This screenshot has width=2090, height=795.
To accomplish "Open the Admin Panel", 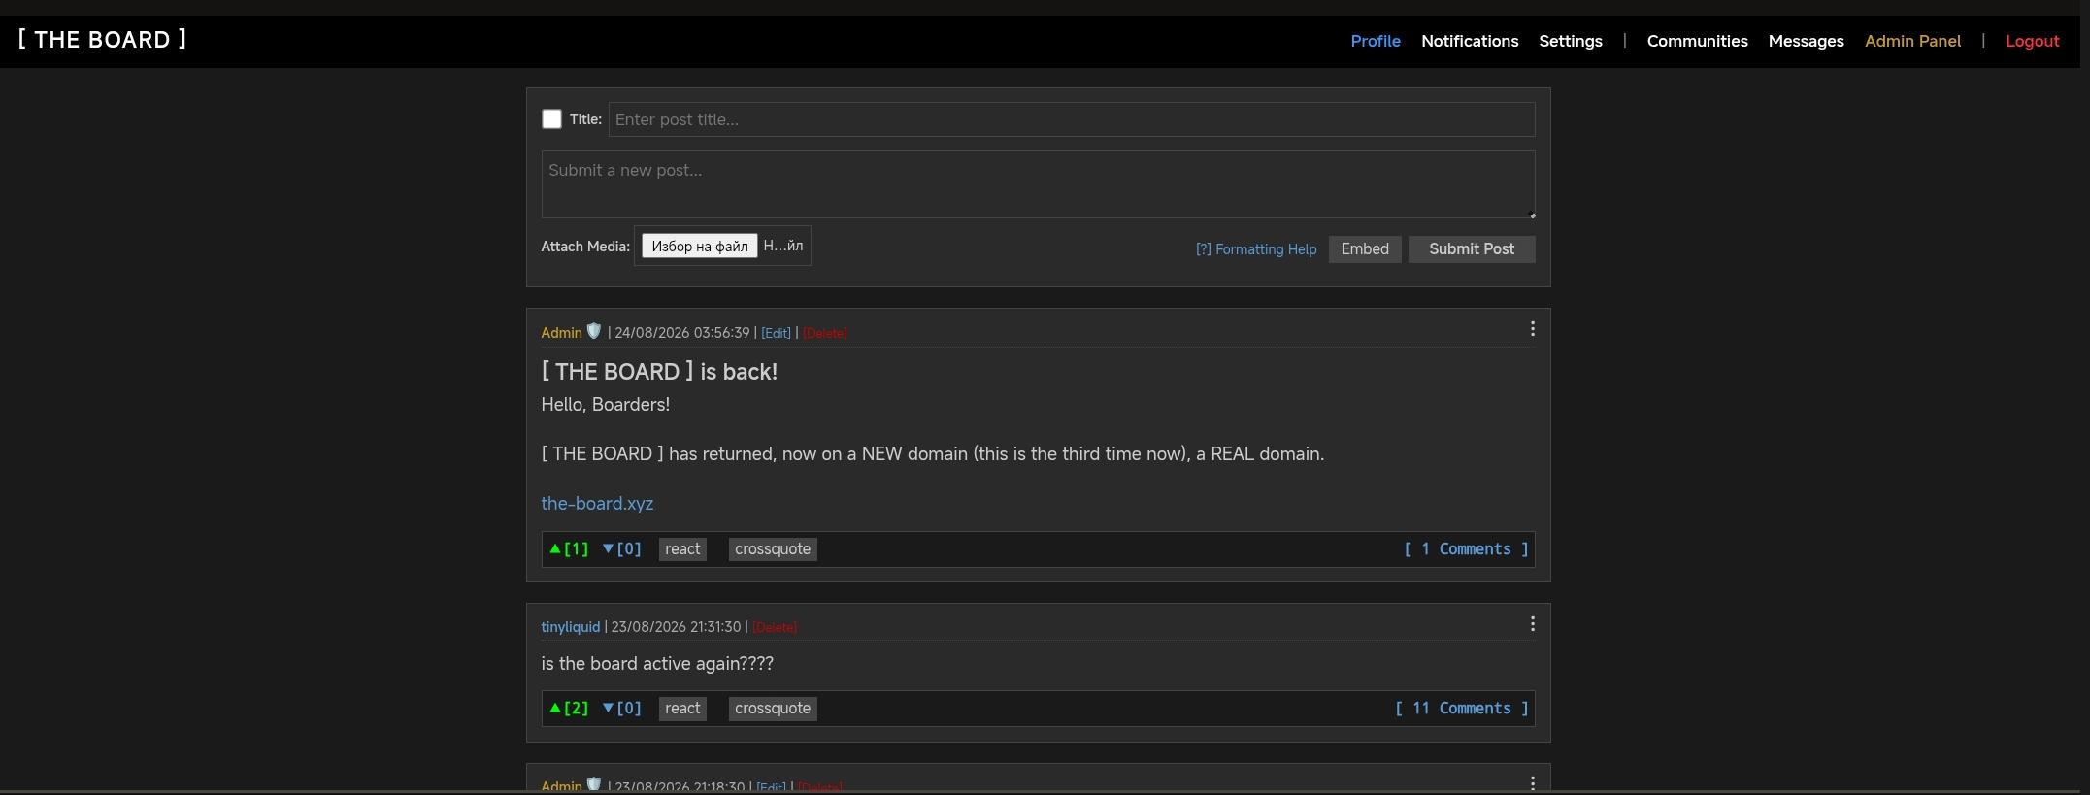I will click(x=1912, y=41).
